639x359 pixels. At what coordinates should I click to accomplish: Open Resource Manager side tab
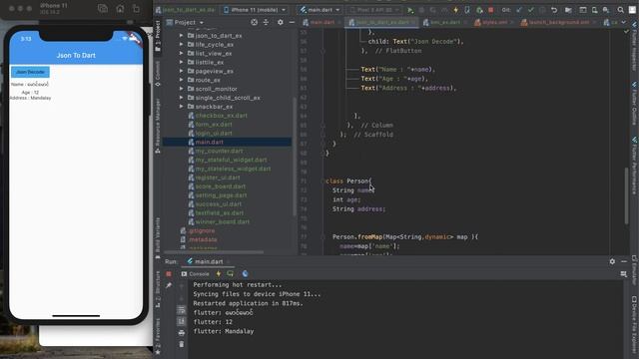point(158,126)
